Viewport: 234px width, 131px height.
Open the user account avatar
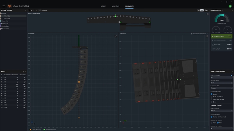point(230,6)
